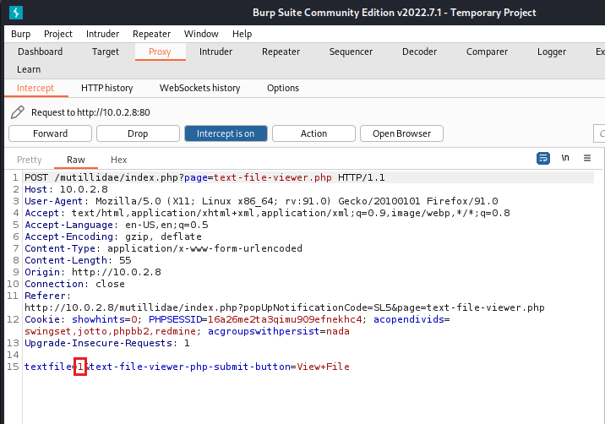Click the search field at right edge

point(599,133)
